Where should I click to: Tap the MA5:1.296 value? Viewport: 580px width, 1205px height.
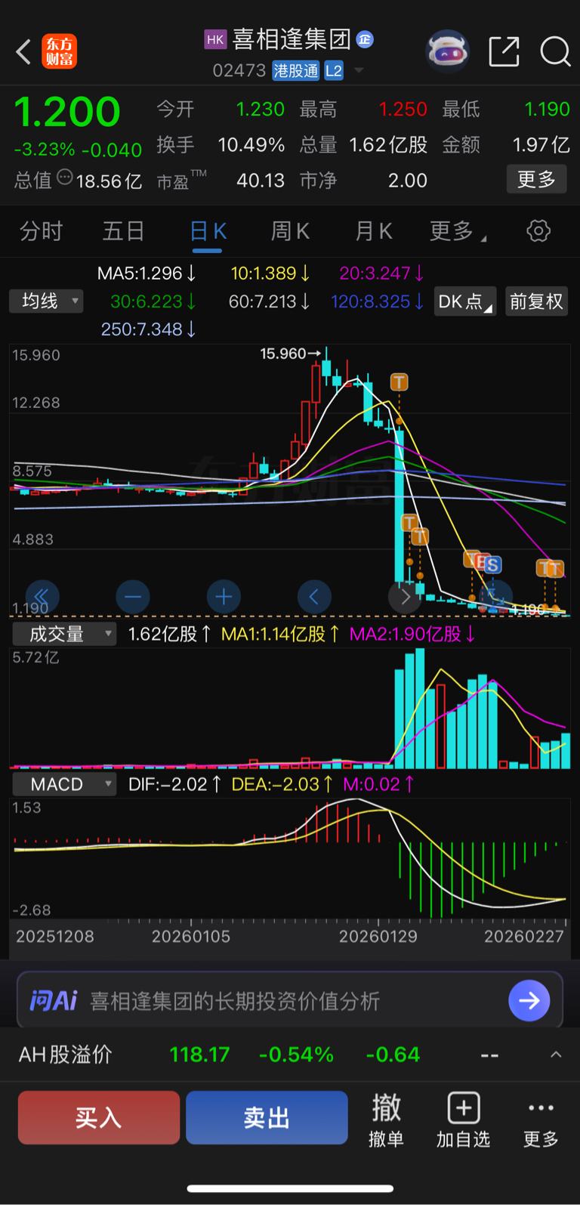point(147,273)
